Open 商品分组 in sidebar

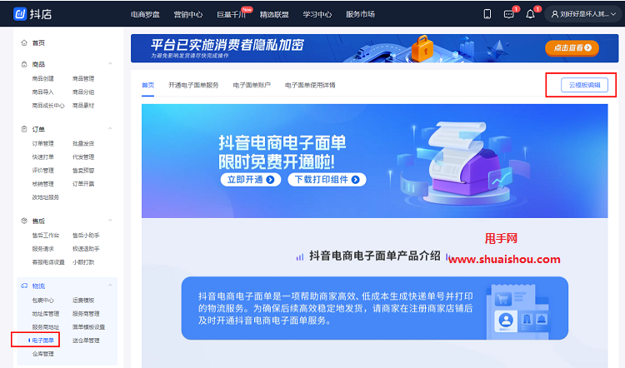[x=83, y=92]
